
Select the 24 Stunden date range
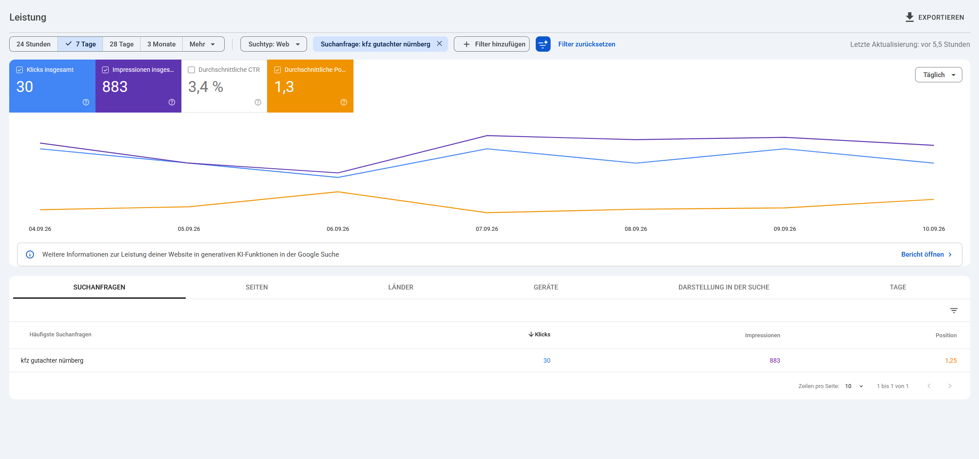coord(34,44)
